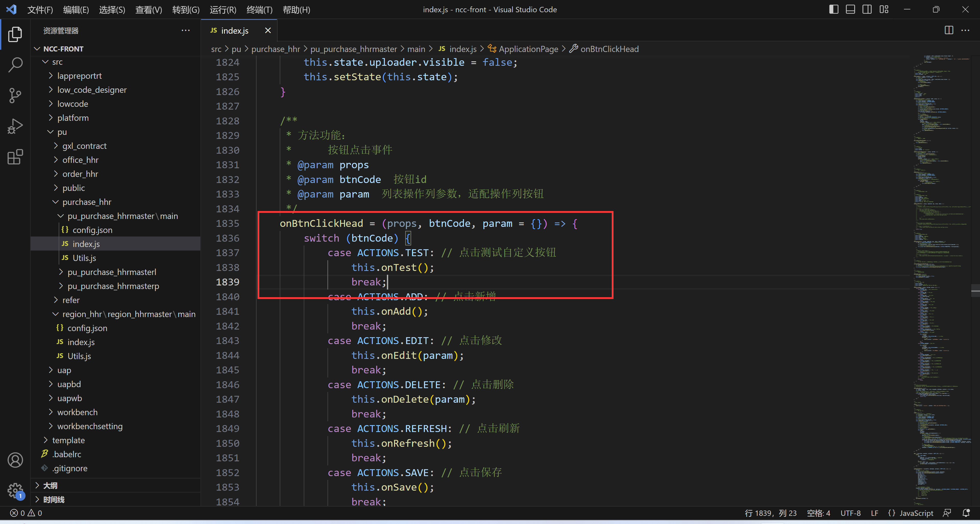
Task: Open Source Control view
Action: point(15,95)
